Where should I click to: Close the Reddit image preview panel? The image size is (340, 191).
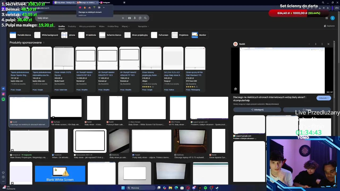[328, 44]
